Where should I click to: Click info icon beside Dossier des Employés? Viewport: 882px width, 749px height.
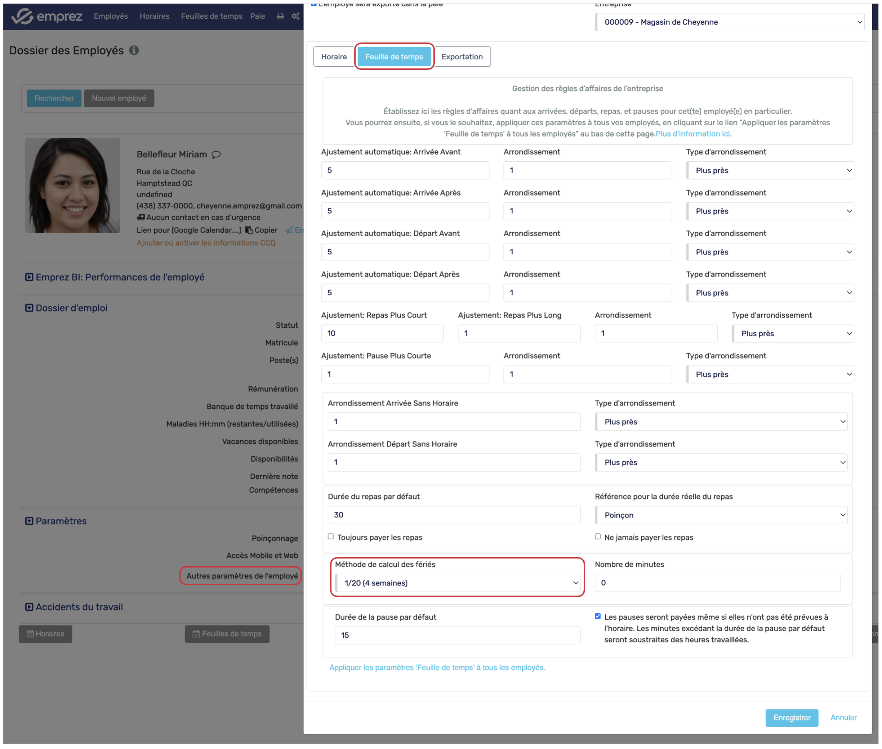[x=134, y=50]
